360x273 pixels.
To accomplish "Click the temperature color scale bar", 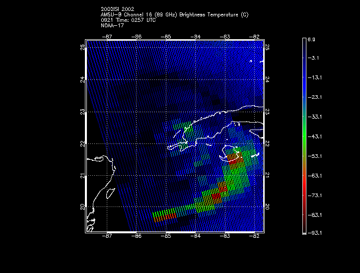I will [x=304, y=136].
